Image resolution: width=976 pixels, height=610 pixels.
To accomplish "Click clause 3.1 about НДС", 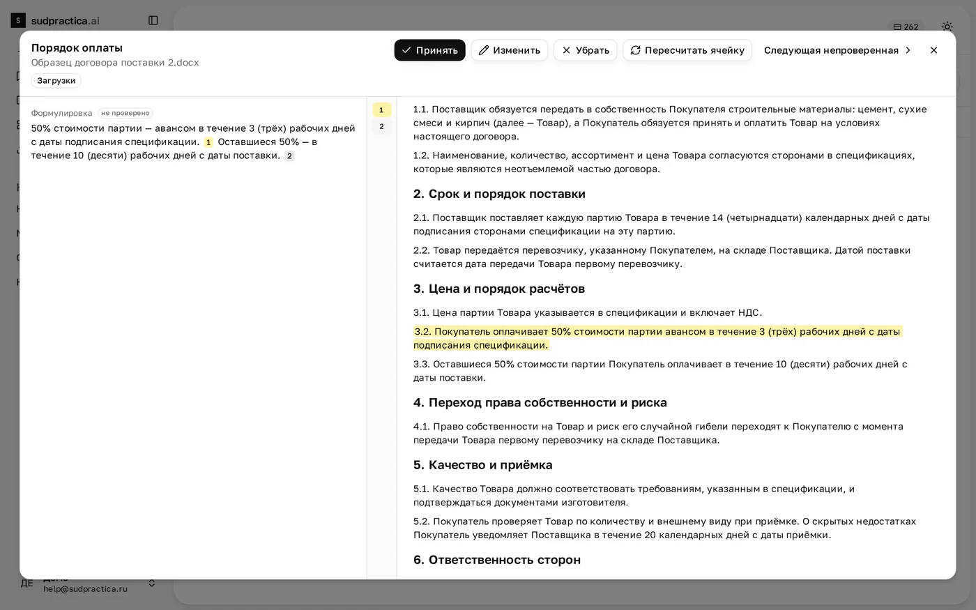I will 588,313.
